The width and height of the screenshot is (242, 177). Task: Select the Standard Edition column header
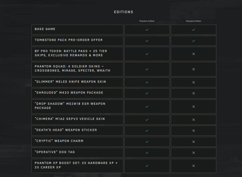193,21
